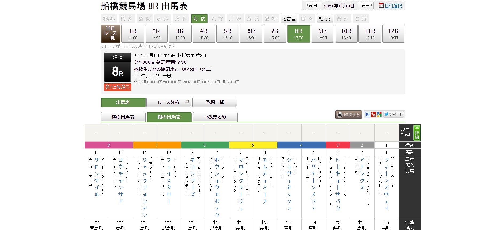Image resolution: width=503 pixels, height=230 pixels.
Task: Select race 9R at 18:05
Action: click(x=322, y=34)
